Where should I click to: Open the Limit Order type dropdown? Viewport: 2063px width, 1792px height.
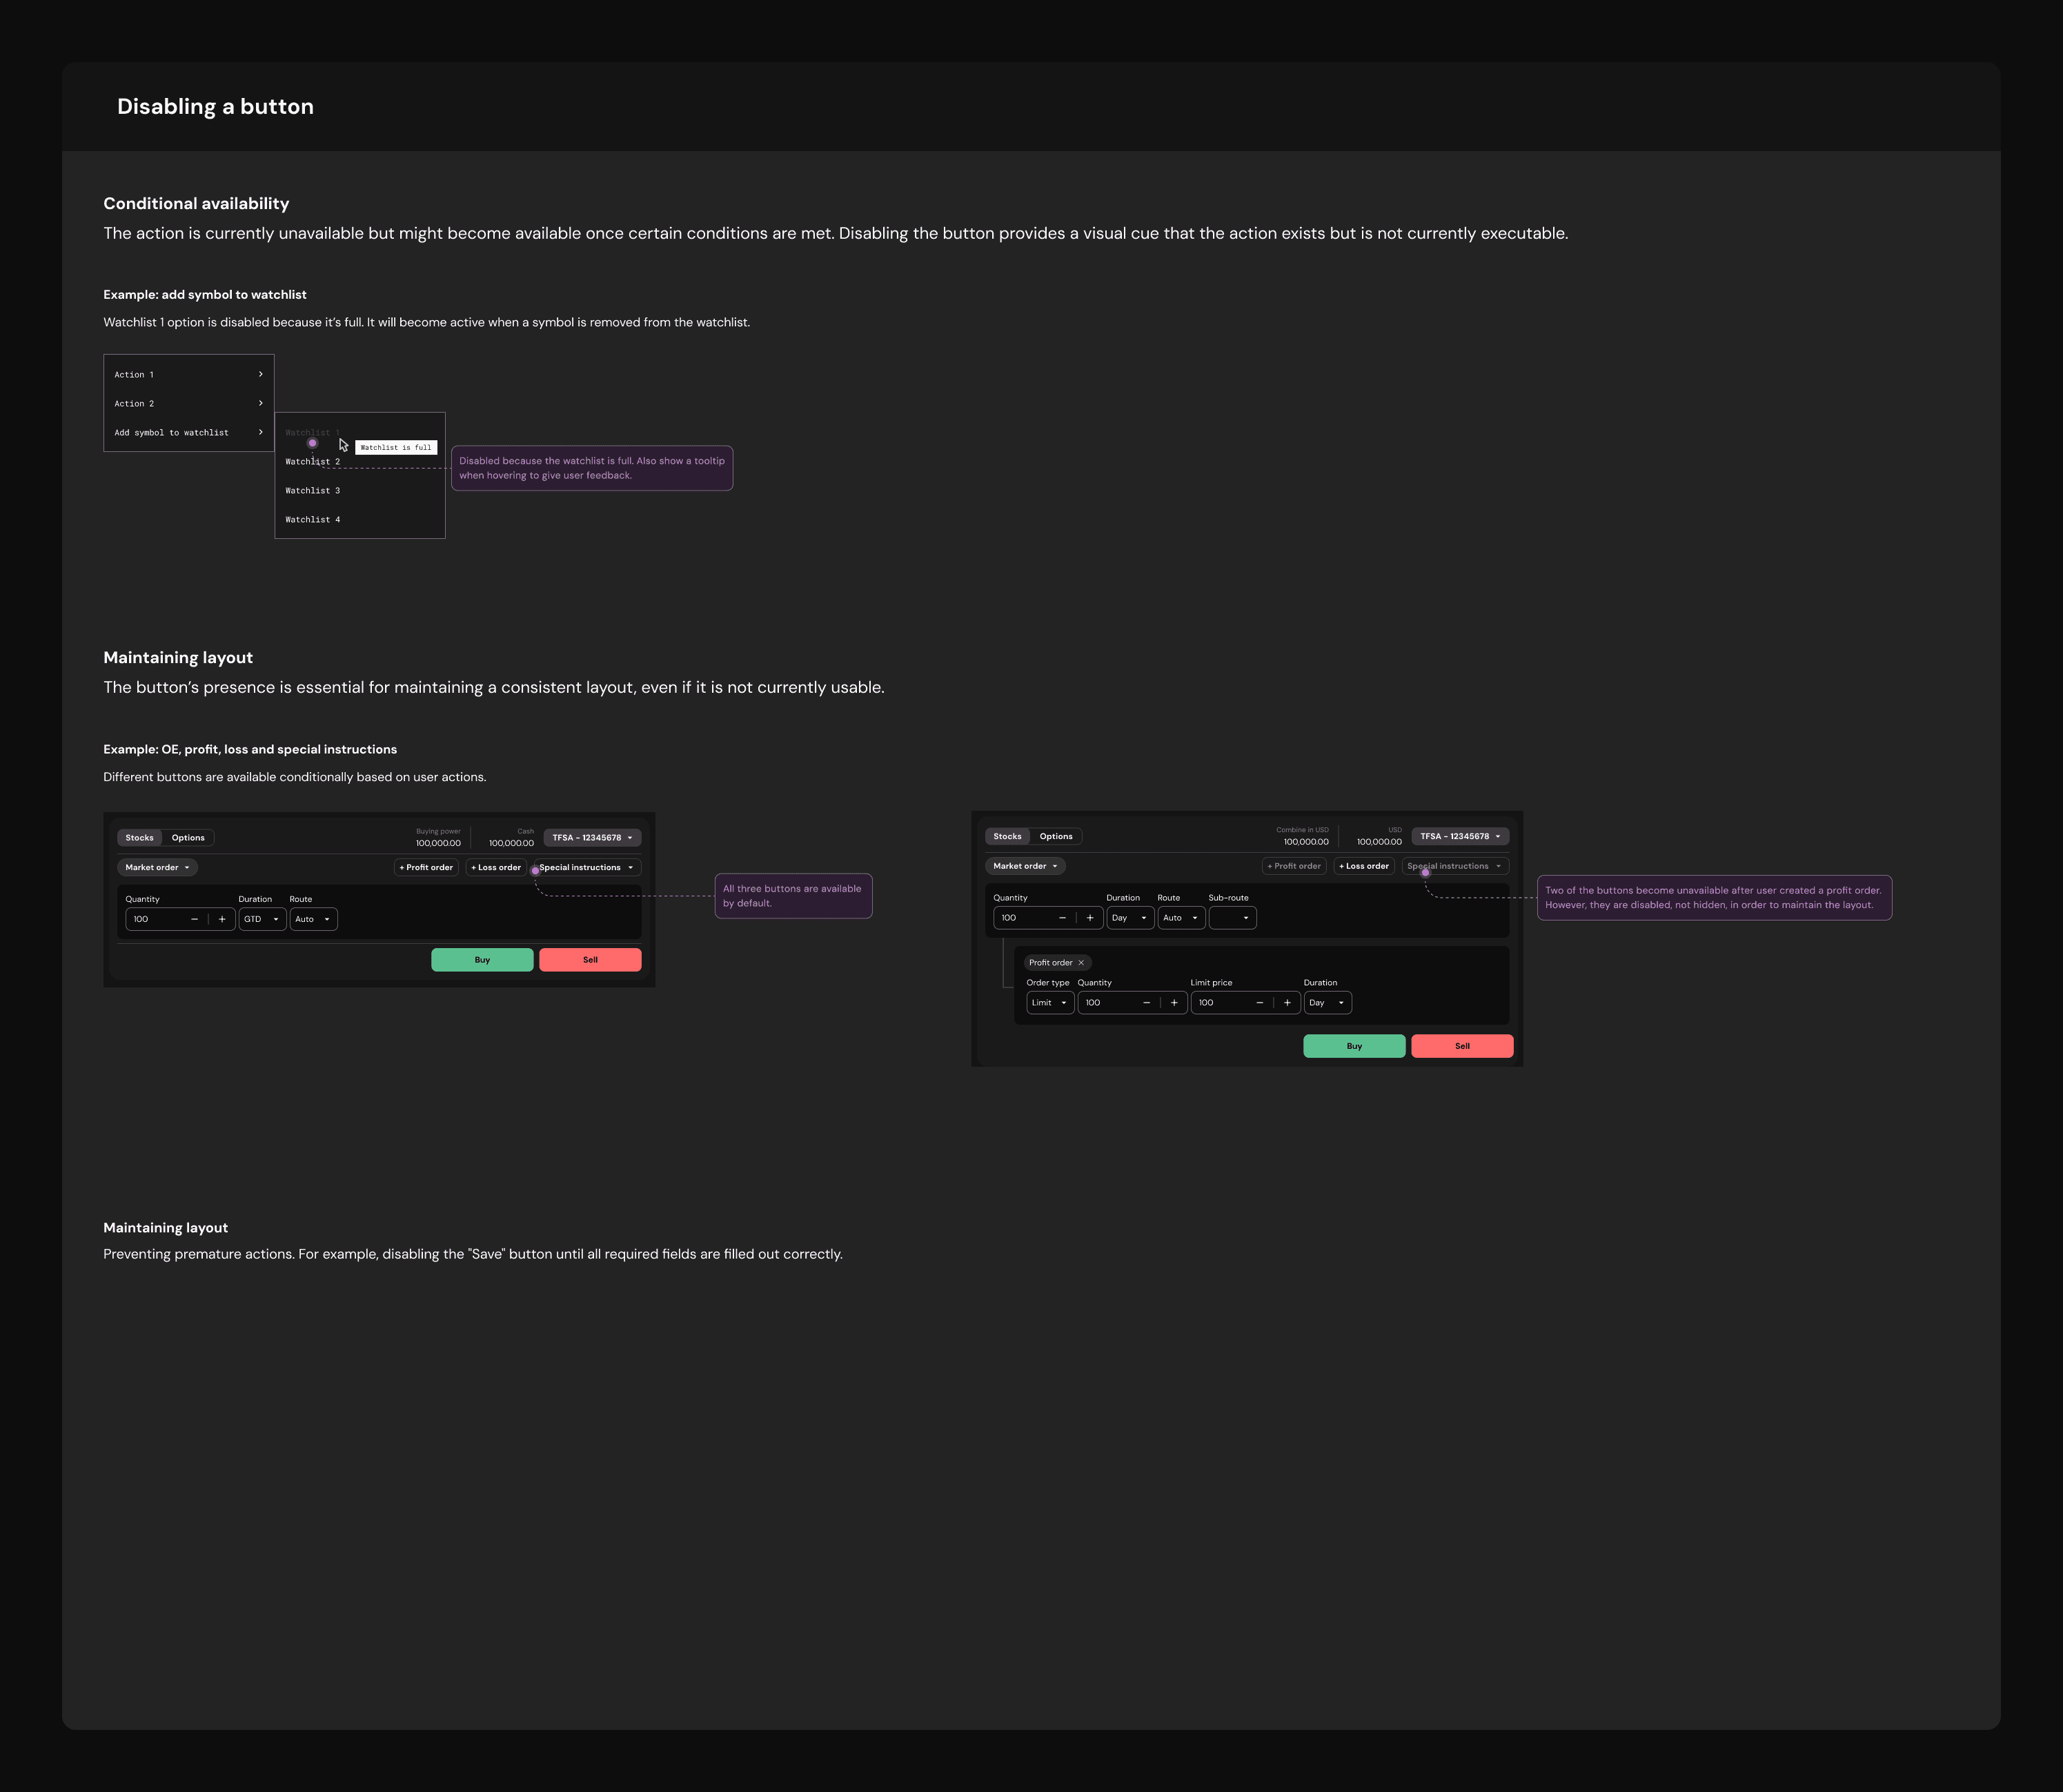1049,1002
